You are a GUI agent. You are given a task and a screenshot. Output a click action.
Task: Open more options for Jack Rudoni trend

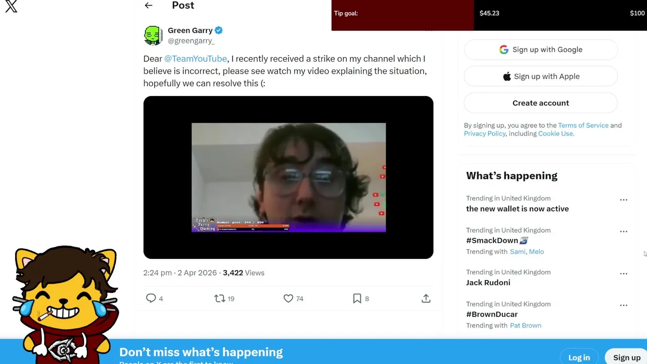tap(623, 274)
